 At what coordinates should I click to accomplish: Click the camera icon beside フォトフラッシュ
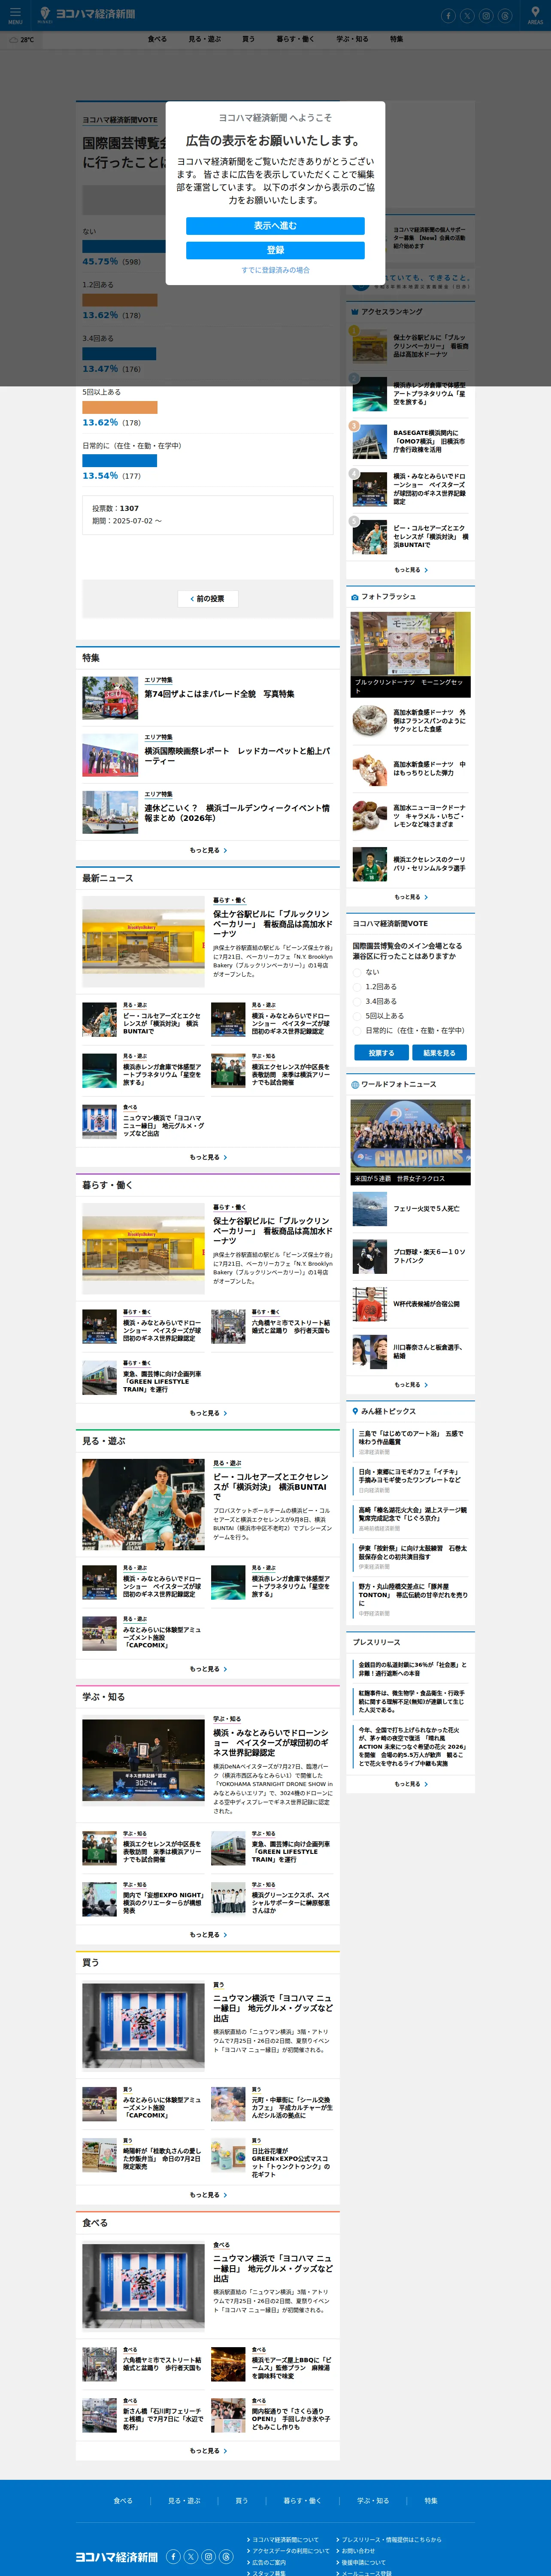(x=355, y=597)
